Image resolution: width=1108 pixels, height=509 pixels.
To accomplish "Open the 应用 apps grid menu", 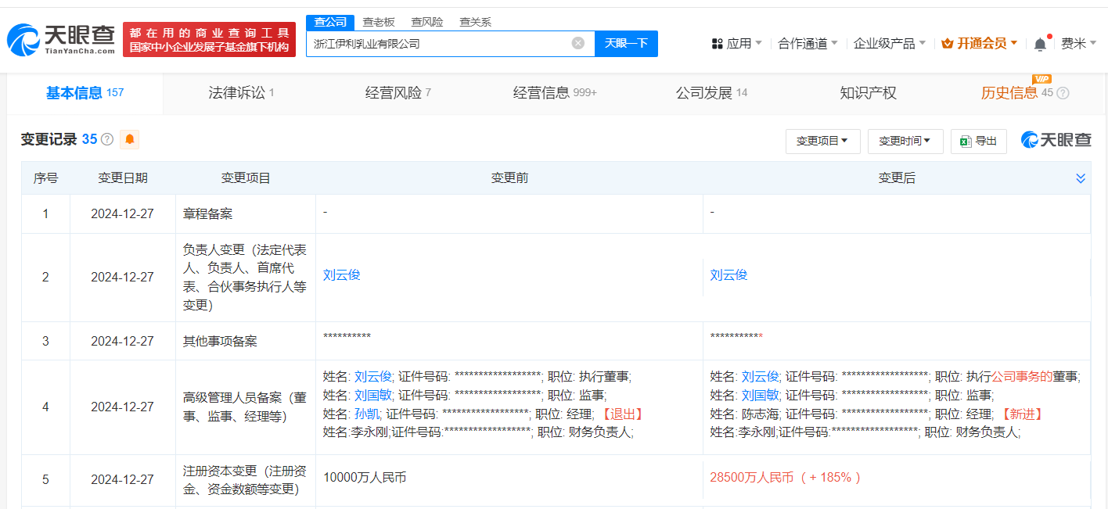I will click(736, 44).
